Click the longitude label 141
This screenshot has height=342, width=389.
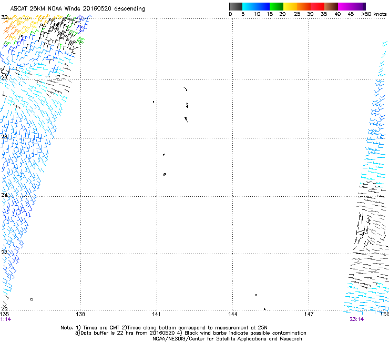tap(156, 314)
